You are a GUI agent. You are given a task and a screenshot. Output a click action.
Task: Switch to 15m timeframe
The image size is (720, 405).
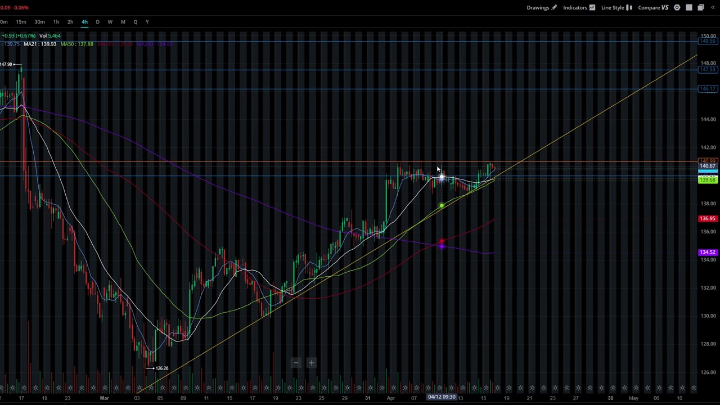point(21,21)
